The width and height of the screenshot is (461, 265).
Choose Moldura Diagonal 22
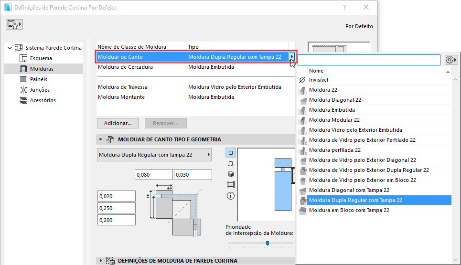[374, 100]
